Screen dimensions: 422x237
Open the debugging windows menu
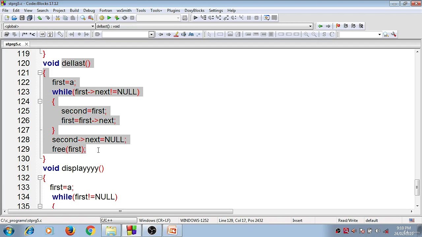point(267,18)
